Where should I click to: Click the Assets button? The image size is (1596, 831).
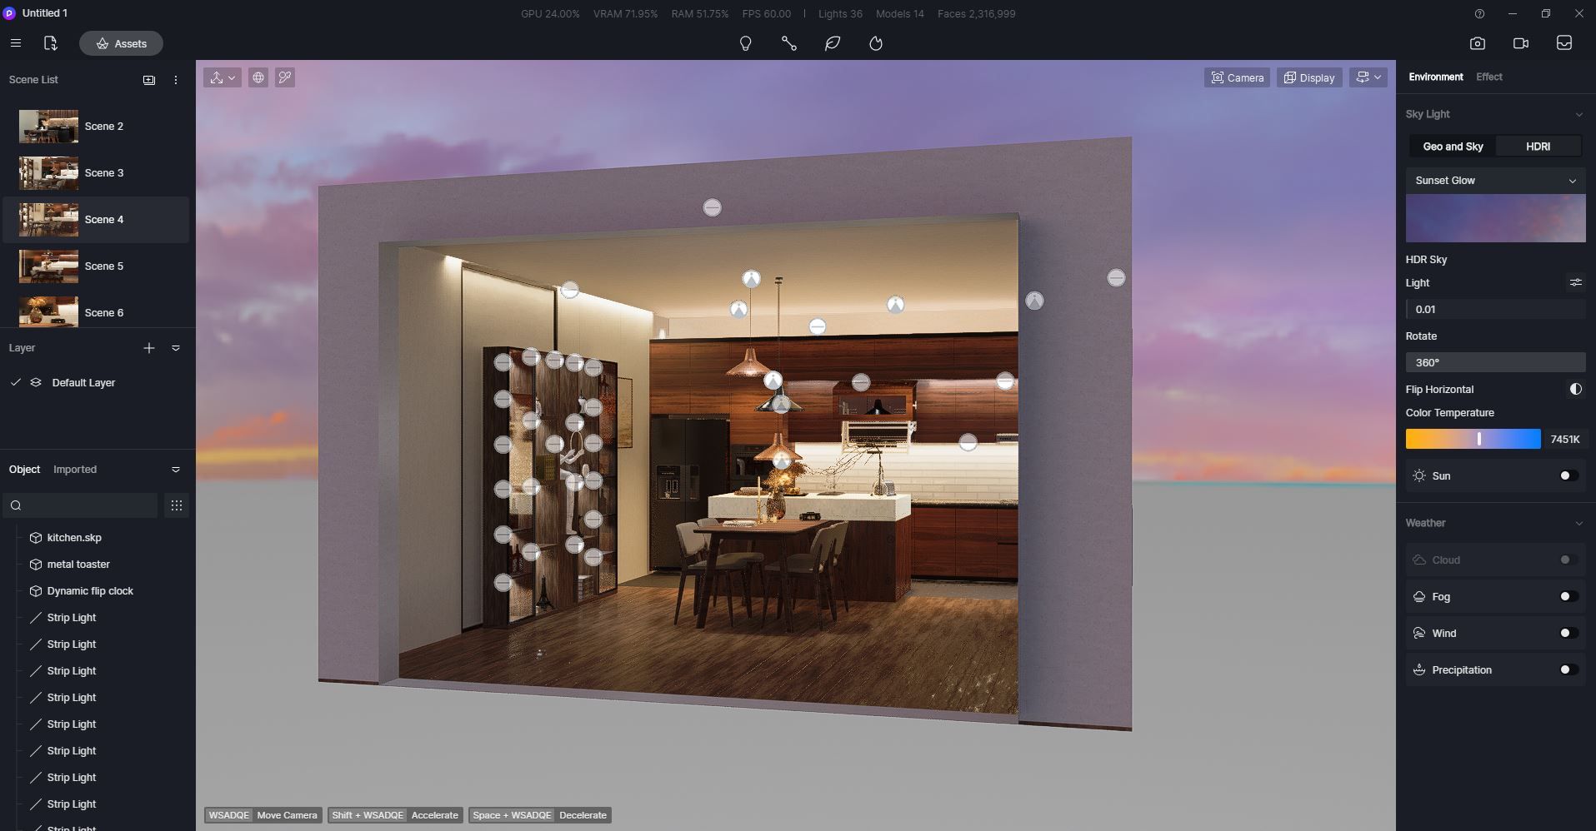(121, 43)
